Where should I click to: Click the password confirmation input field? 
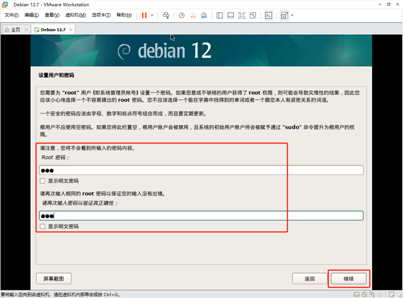coord(201,215)
